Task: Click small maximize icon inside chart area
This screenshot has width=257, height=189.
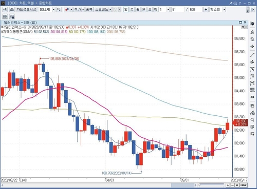Action: [x=243, y=27]
